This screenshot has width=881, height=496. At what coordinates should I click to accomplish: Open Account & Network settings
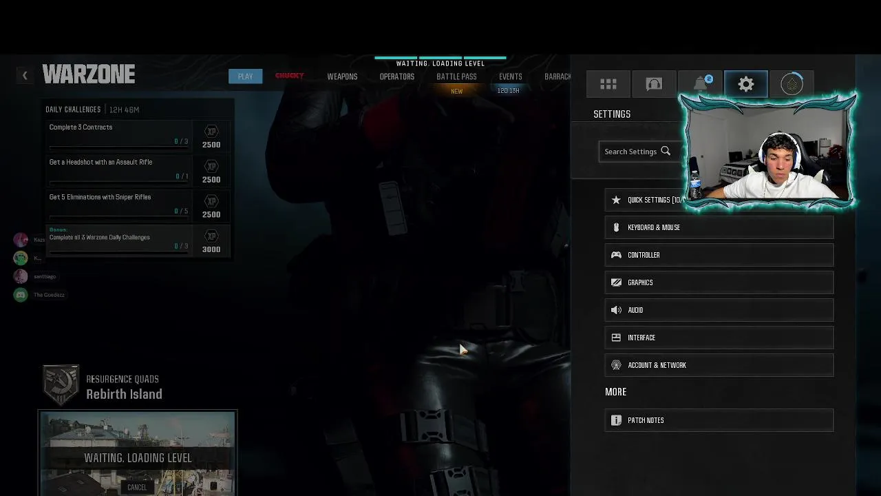[719, 365]
